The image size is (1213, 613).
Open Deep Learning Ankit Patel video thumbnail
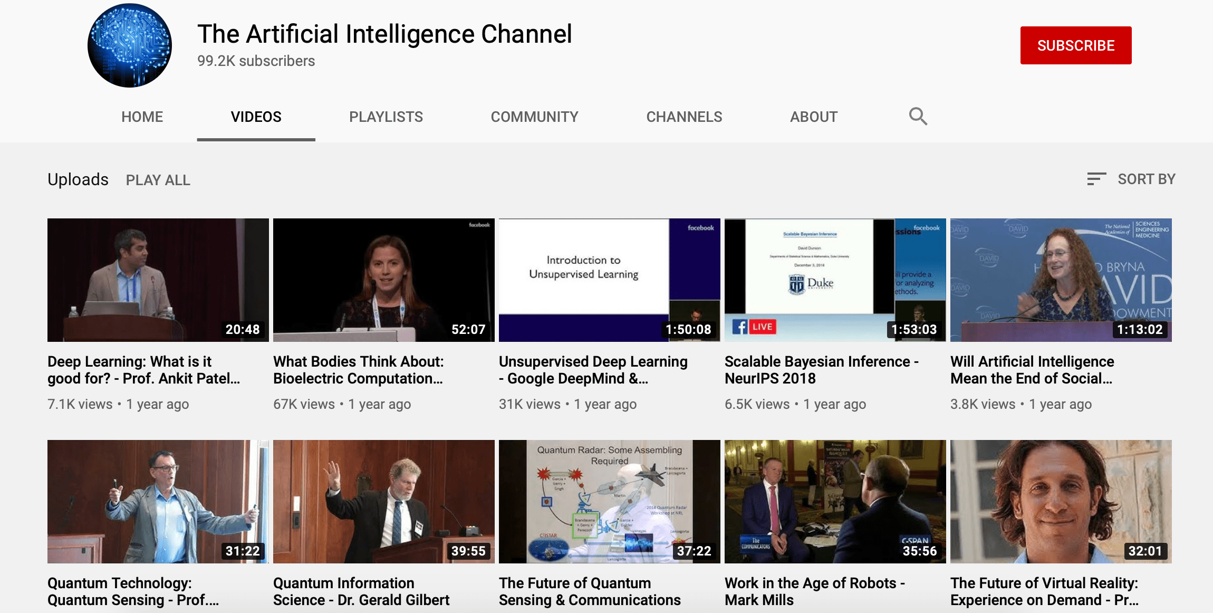point(158,280)
